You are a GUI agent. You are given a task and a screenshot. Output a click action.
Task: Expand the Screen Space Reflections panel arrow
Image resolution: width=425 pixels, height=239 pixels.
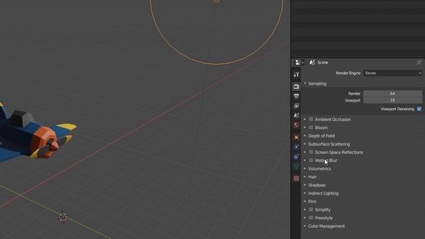[x=305, y=152]
